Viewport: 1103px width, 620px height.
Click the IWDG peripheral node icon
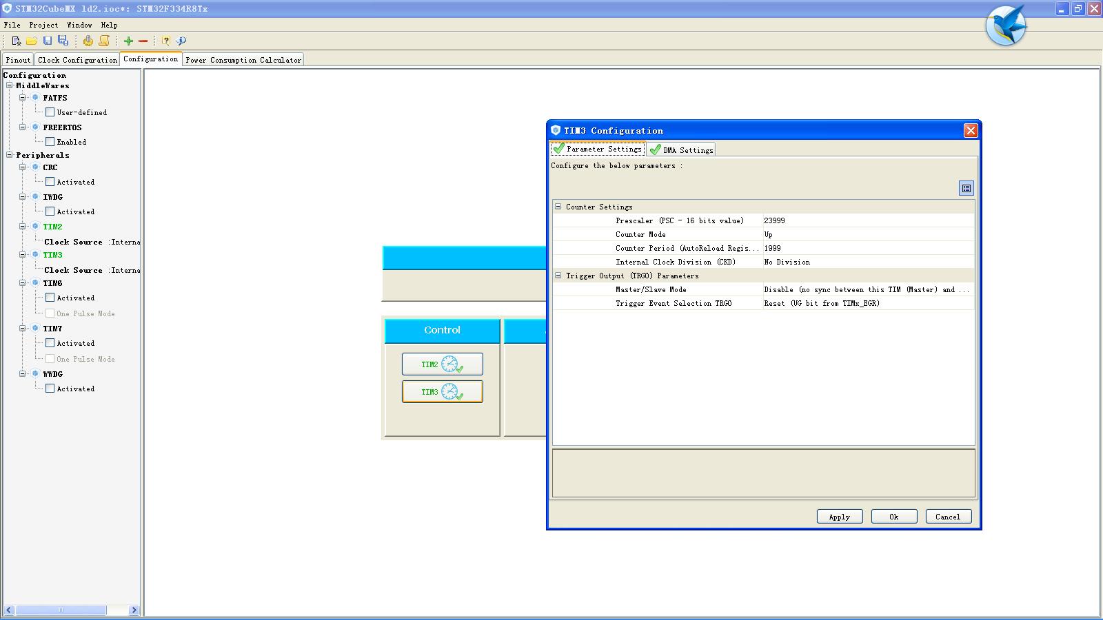[x=35, y=197]
